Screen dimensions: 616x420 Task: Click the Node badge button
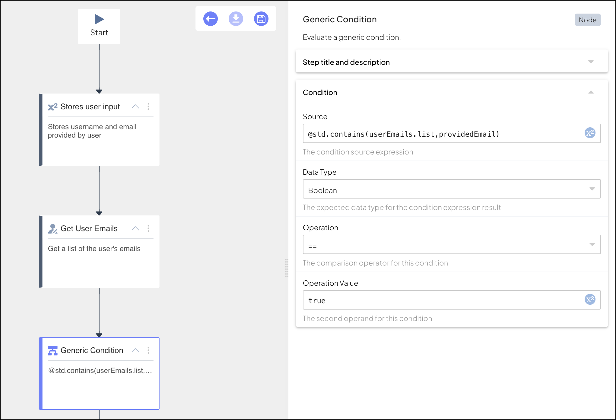coord(587,20)
